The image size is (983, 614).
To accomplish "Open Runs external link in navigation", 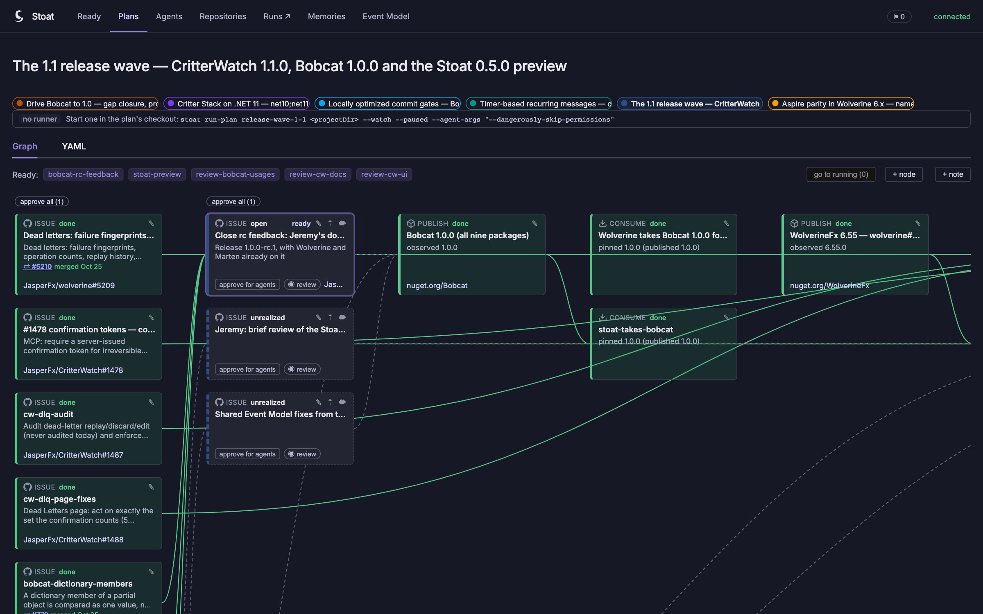I will point(277,16).
